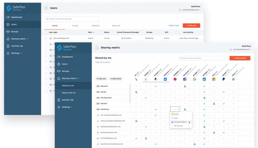Select the barbara.d@saferpass.net row
The image size is (258, 148).
tap(111, 127)
